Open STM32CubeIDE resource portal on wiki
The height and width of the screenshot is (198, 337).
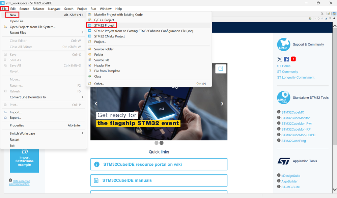(x=159, y=165)
